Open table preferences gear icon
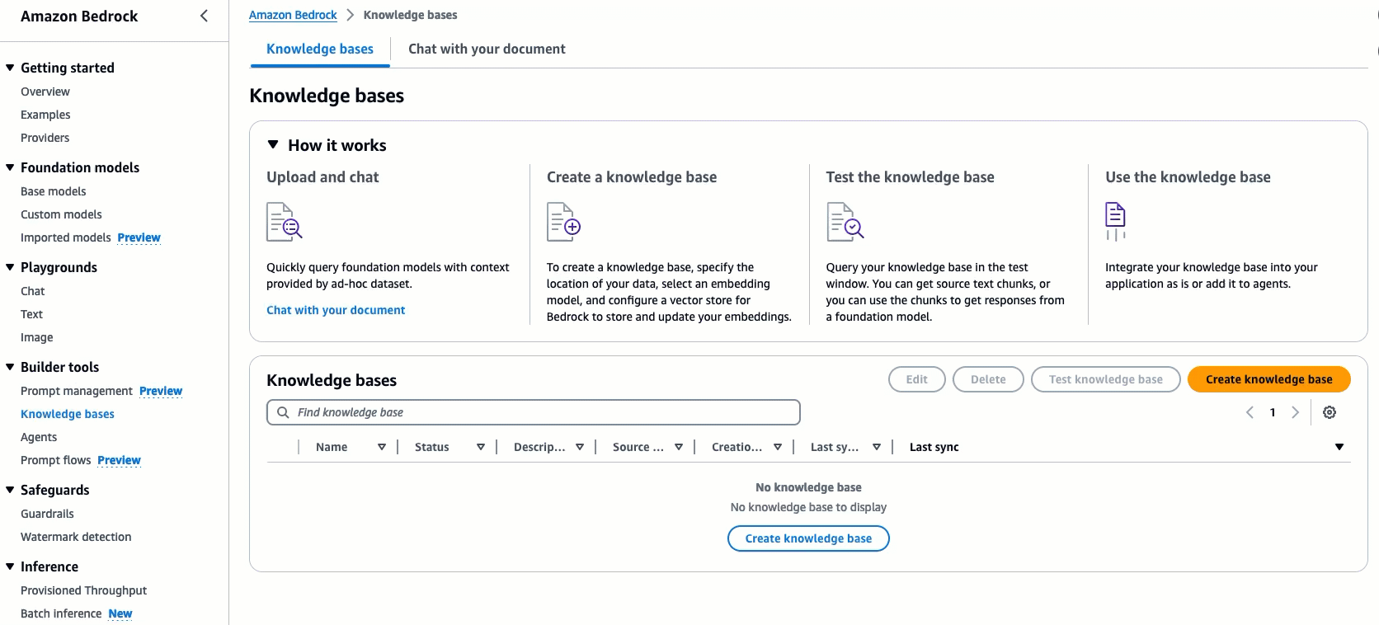 pos(1330,412)
